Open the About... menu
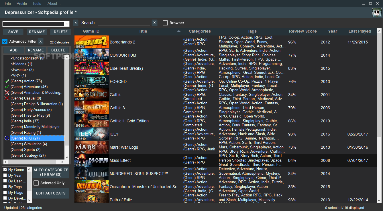The width and height of the screenshot is (383, 211). coord(54,3)
